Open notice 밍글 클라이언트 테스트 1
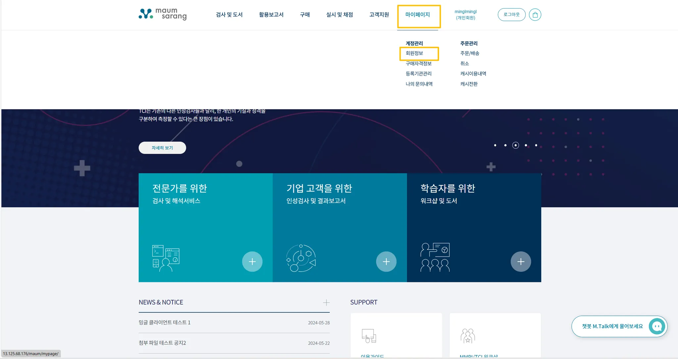678x359 pixels. tap(165, 322)
